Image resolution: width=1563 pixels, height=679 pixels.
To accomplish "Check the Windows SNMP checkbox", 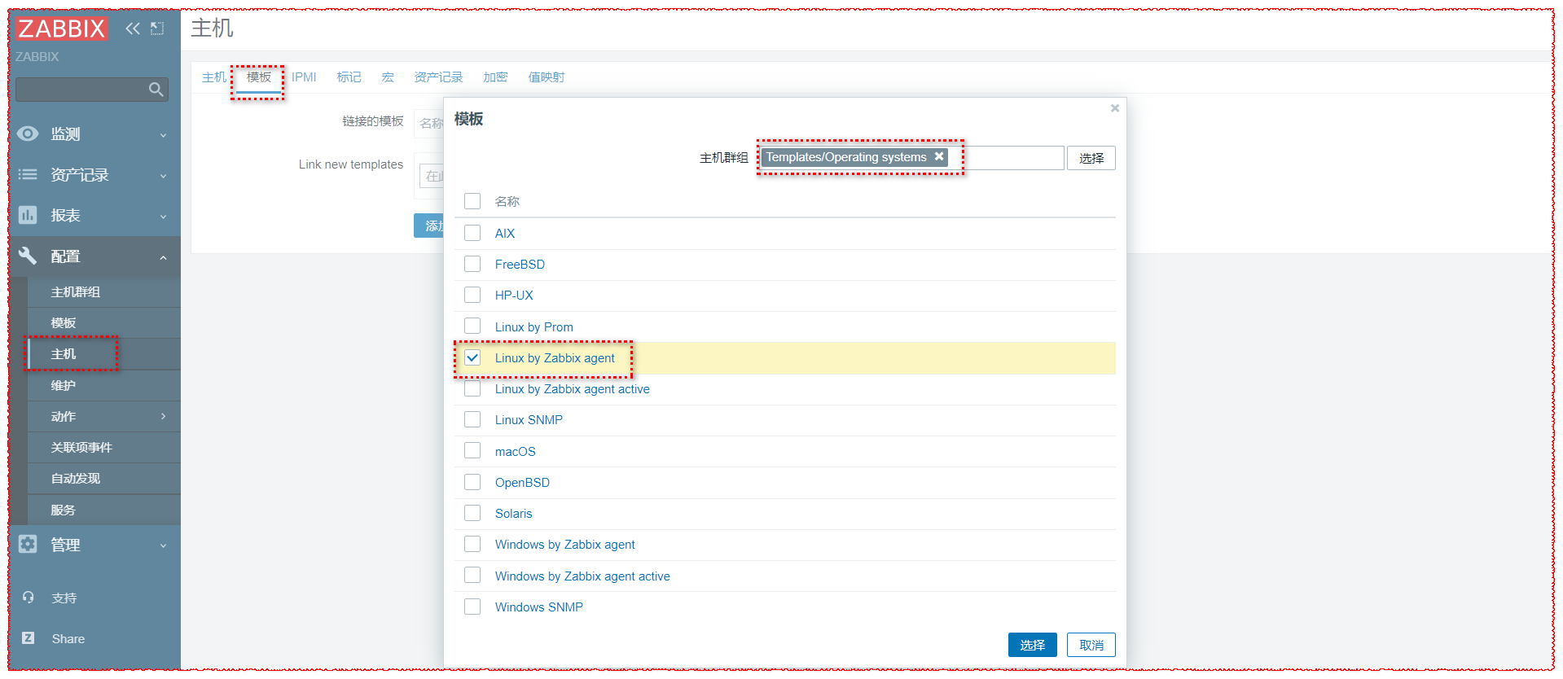I will [x=472, y=607].
